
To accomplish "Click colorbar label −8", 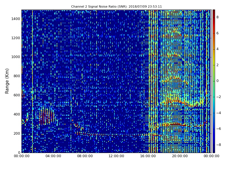I will point(219,145).
